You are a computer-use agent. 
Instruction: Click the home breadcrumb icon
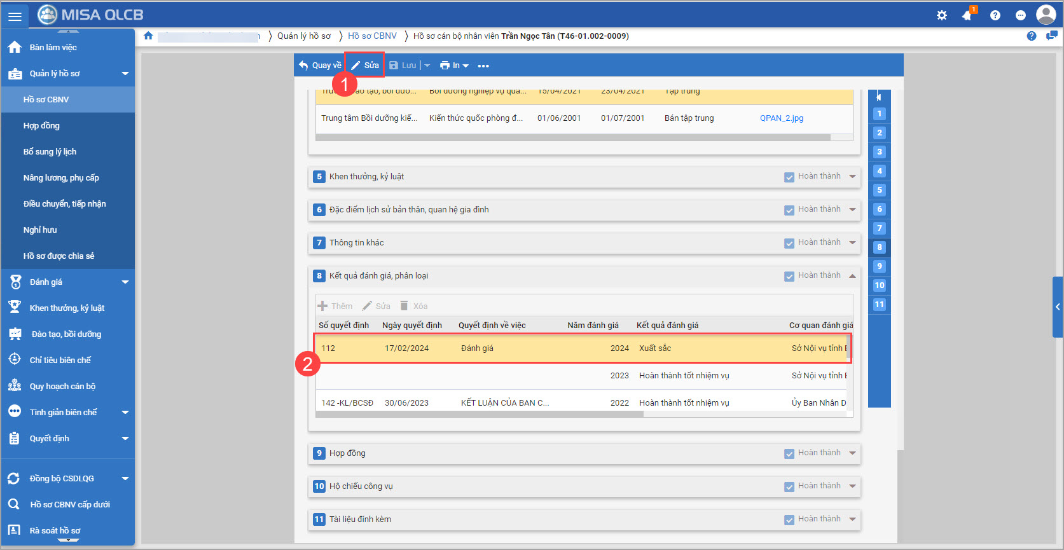[x=148, y=36]
